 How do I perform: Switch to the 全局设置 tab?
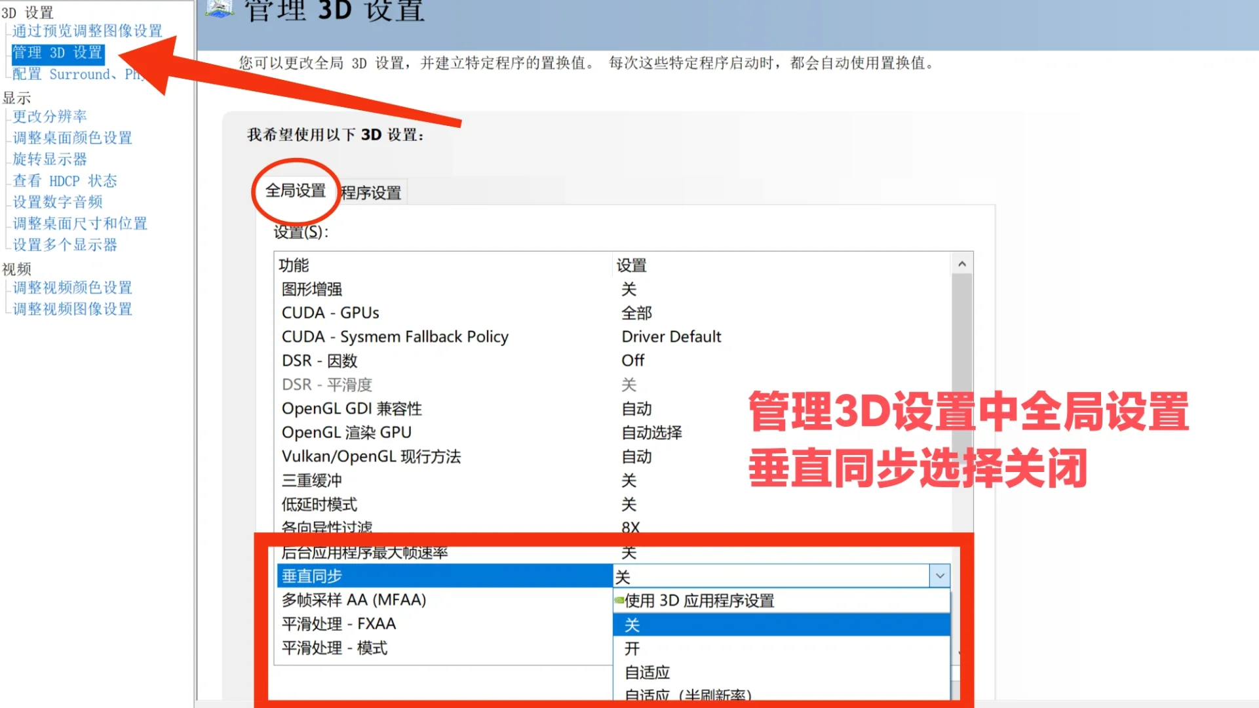tap(296, 191)
